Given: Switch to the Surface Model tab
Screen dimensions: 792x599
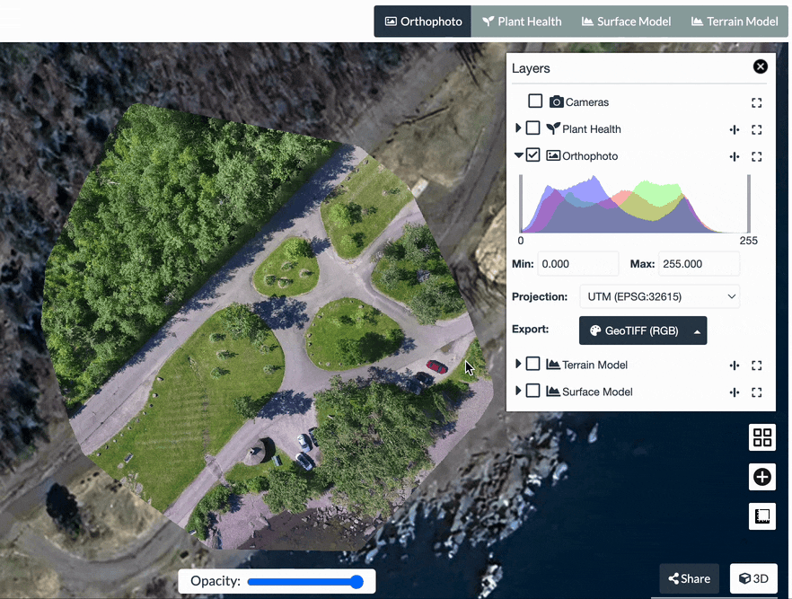Looking at the screenshot, I should pos(626,22).
